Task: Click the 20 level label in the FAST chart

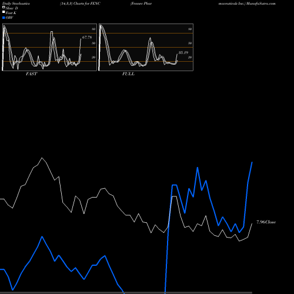Action: tap(93, 57)
